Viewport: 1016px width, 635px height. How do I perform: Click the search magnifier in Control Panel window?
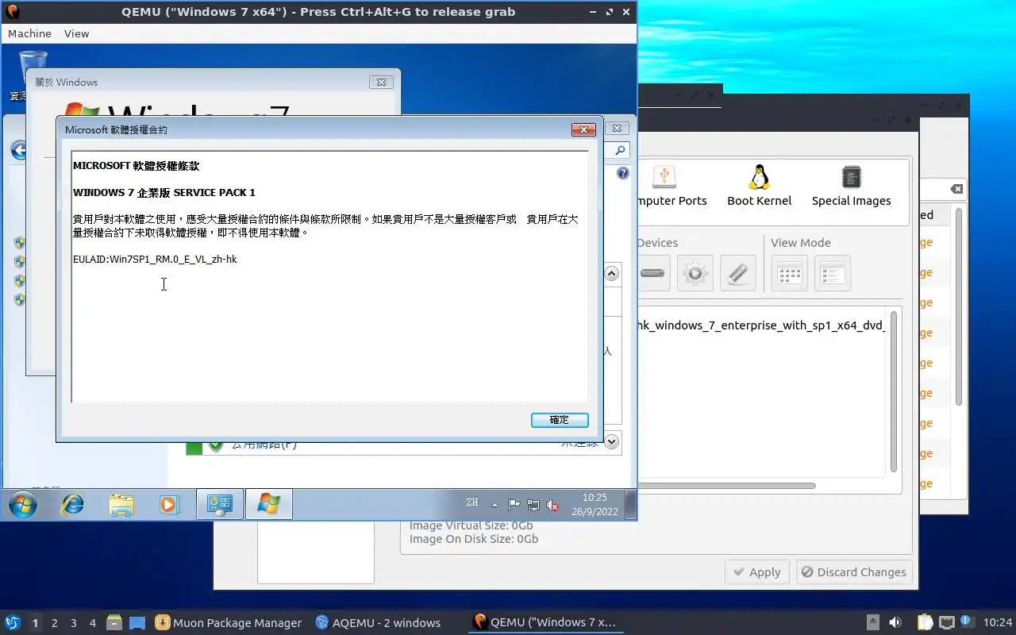pos(620,150)
